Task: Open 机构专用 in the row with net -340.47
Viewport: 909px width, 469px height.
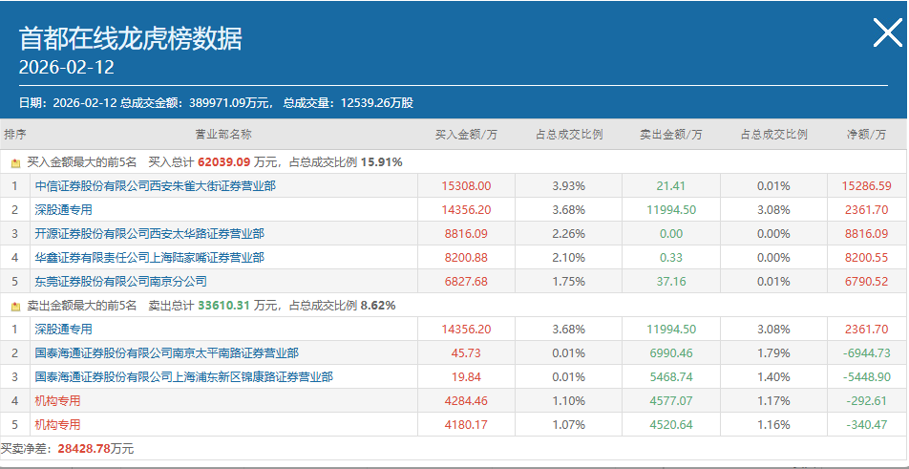Action: pos(57,424)
